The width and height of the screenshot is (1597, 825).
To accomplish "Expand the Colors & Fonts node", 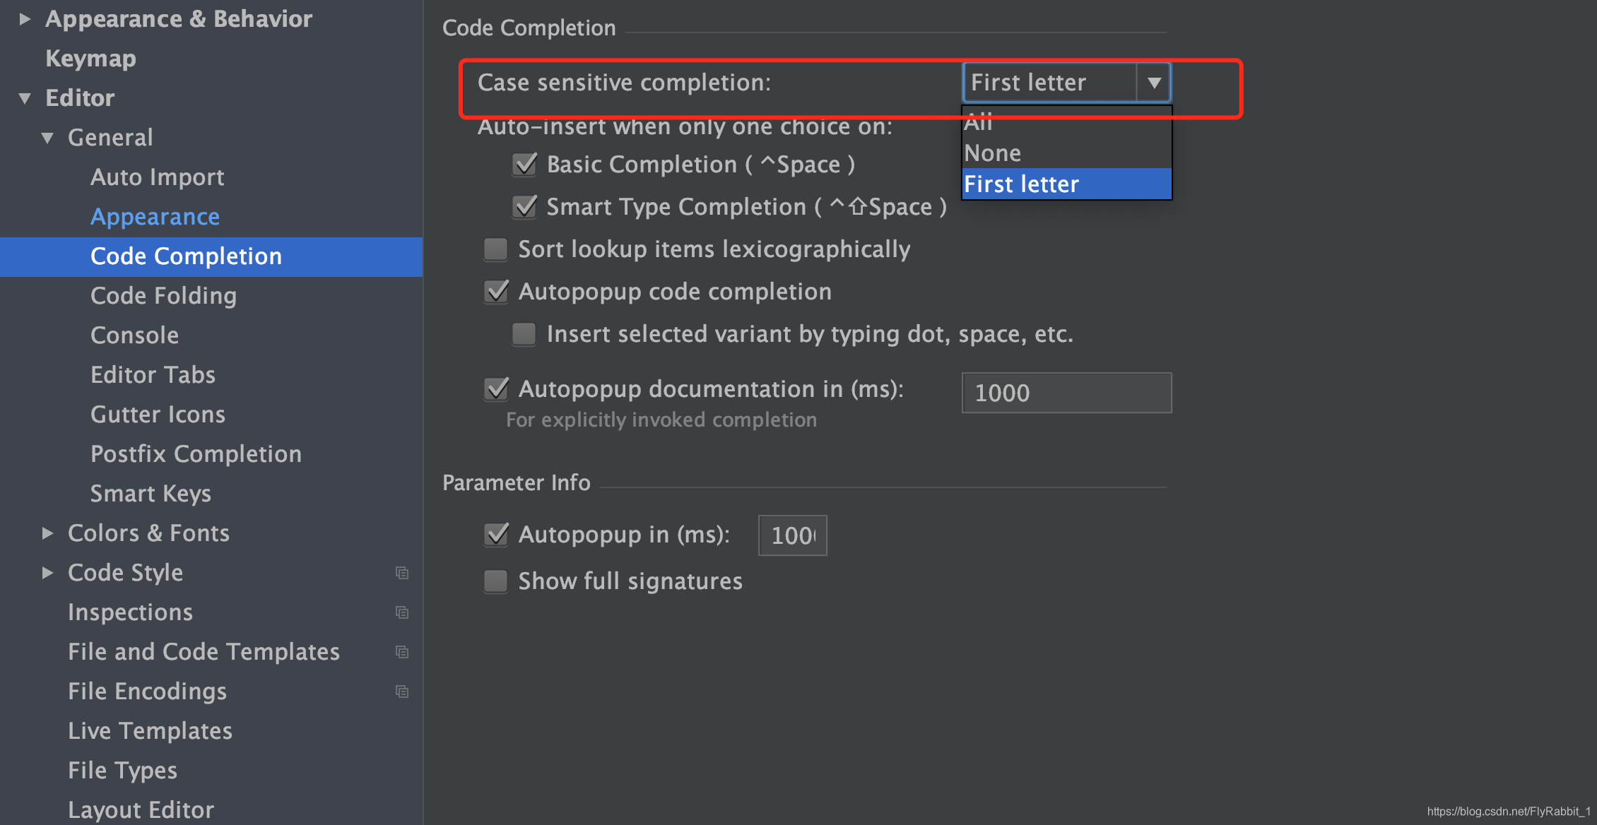I will (x=47, y=533).
